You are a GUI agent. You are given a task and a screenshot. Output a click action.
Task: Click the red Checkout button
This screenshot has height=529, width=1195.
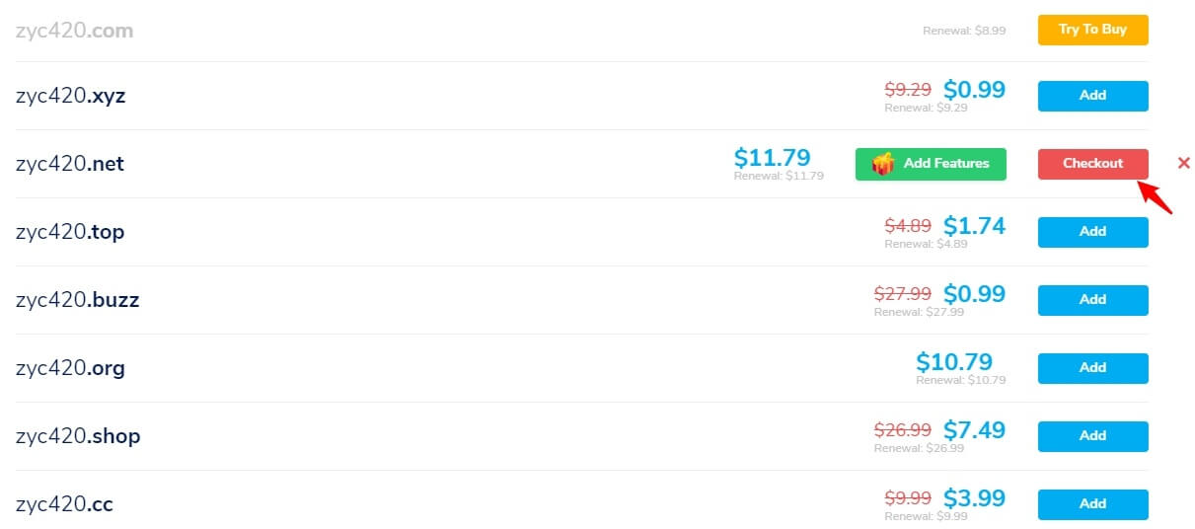click(1092, 164)
